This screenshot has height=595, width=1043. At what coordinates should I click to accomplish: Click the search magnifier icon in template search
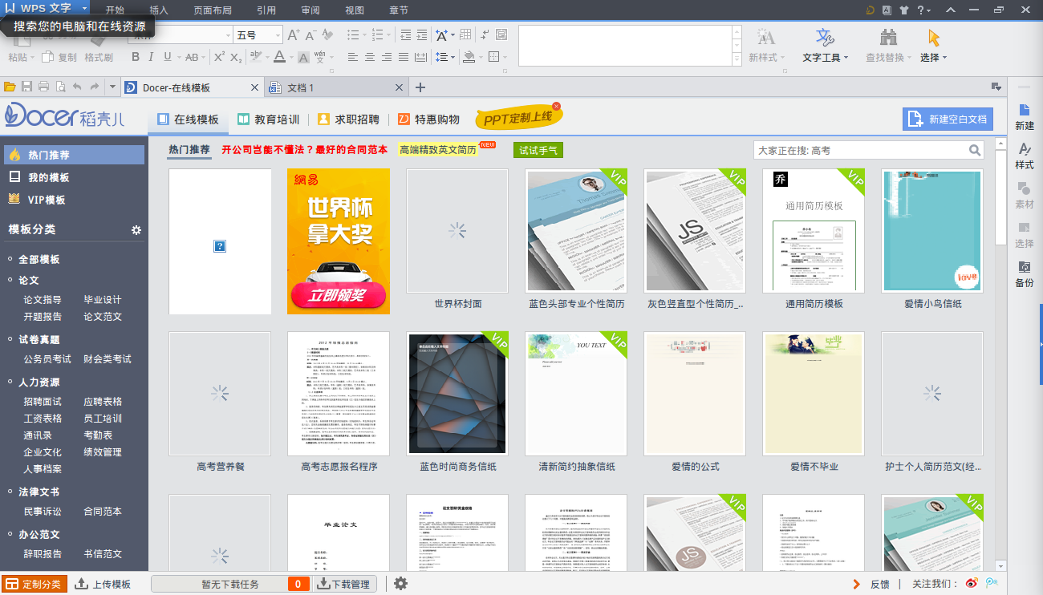pyautogui.click(x=975, y=150)
